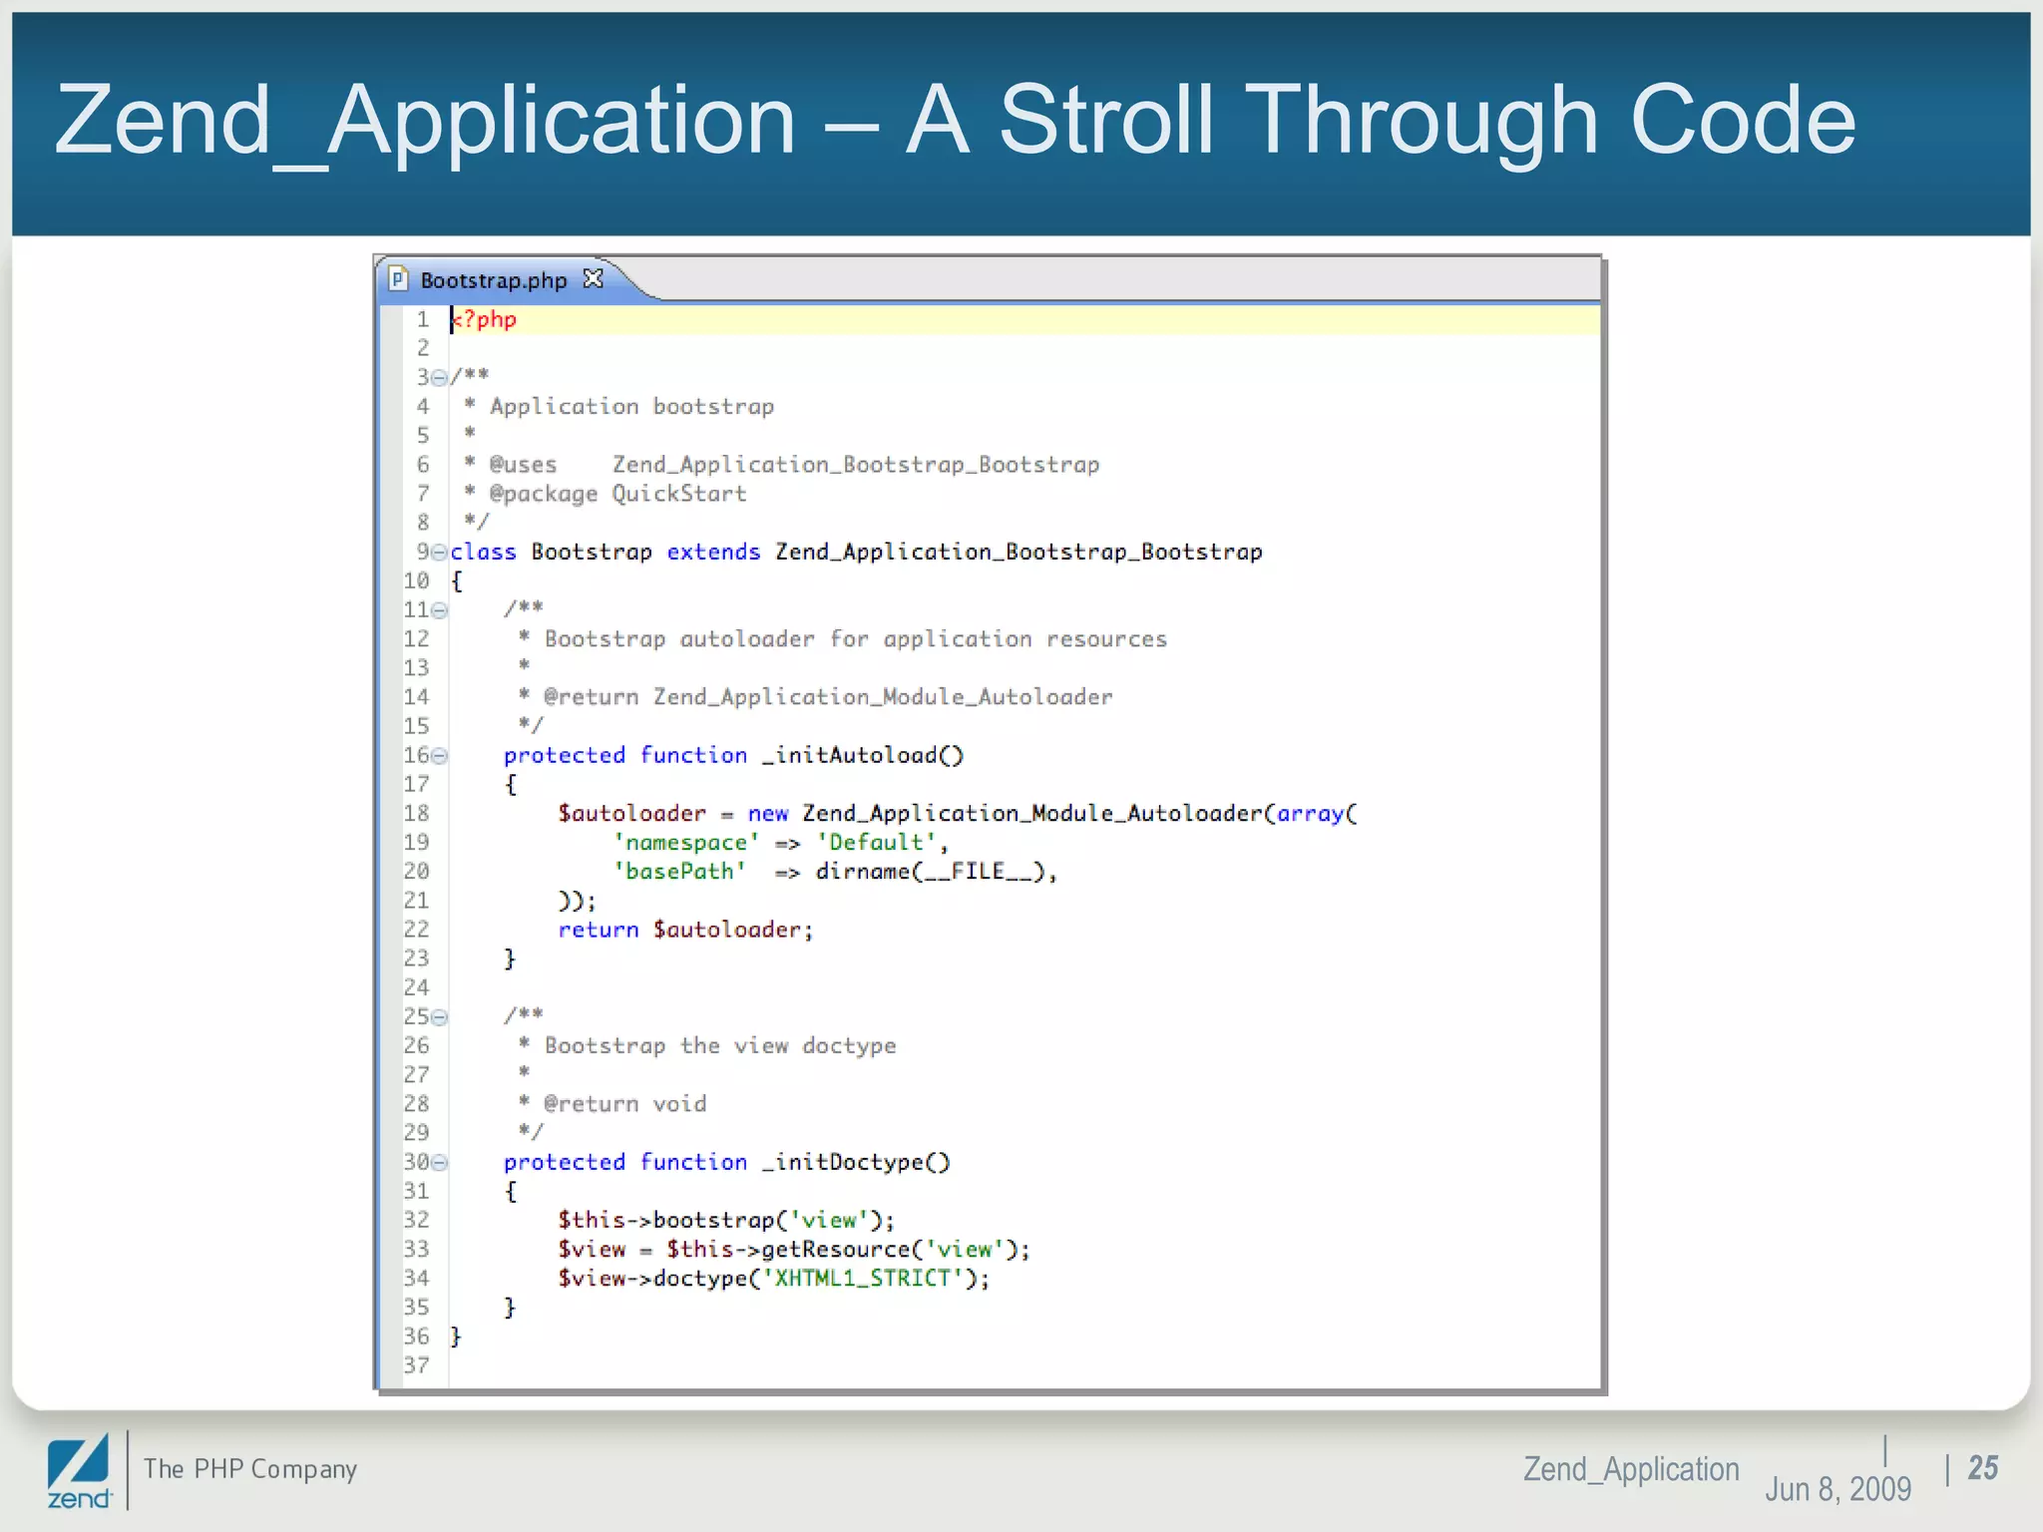Click '@package QuickStart' comment on line 7

[617, 494]
